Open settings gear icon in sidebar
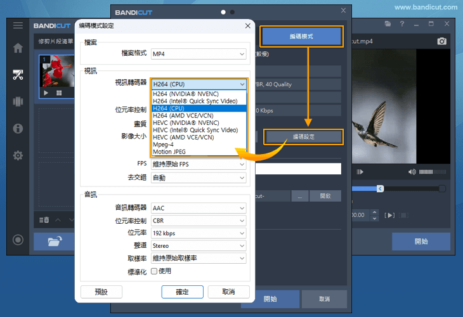This screenshot has width=463, height=317. coord(18,155)
